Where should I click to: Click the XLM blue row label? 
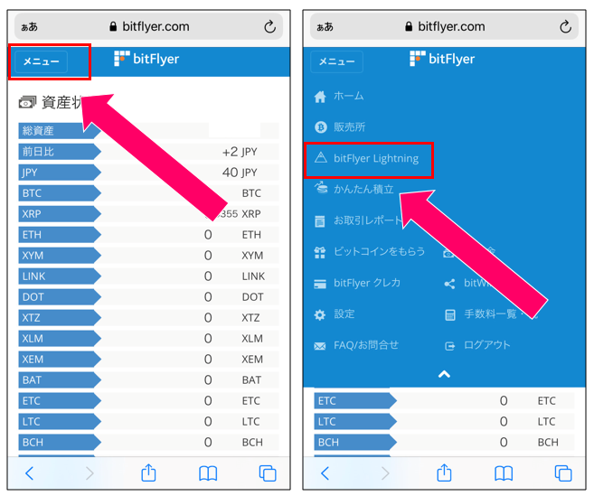[60, 339]
